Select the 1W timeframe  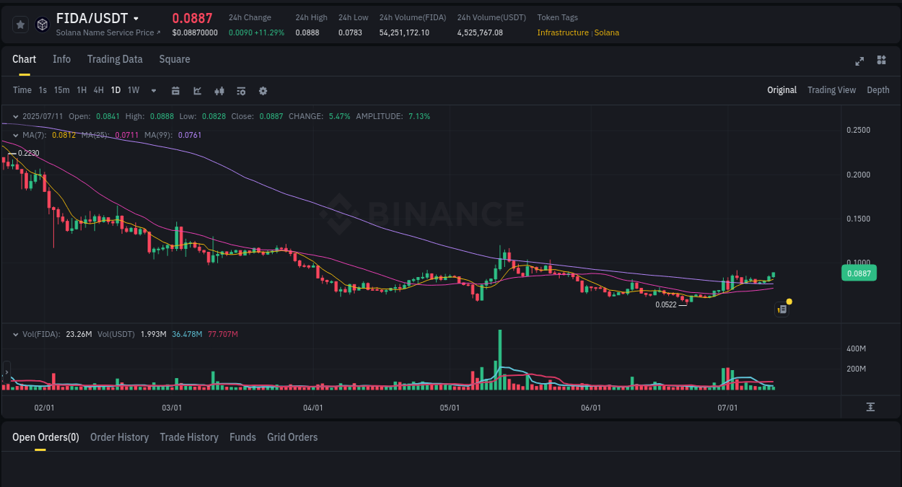[133, 90]
